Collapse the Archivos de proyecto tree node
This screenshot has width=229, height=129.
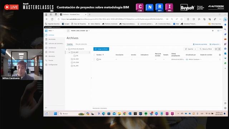67,49
